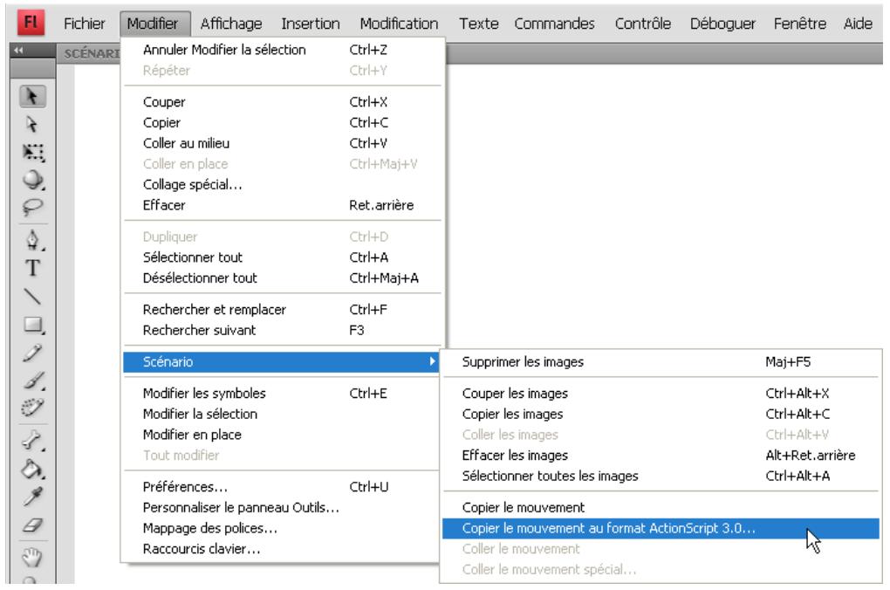Select the Eyedropper tool
The width and height of the screenshot is (890, 590).
[33, 497]
